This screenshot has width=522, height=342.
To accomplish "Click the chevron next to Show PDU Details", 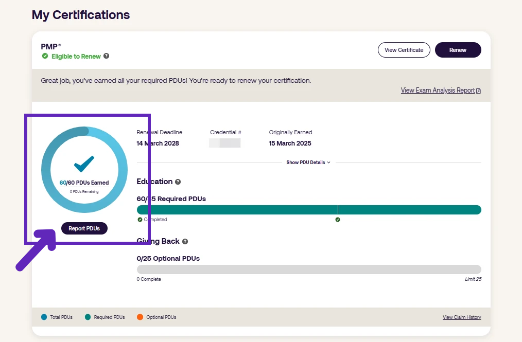I will pyautogui.click(x=329, y=163).
